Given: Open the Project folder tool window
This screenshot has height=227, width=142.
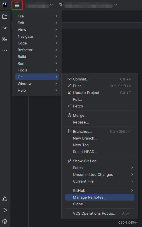Looking at the screenshot, I should pos(5,17).
